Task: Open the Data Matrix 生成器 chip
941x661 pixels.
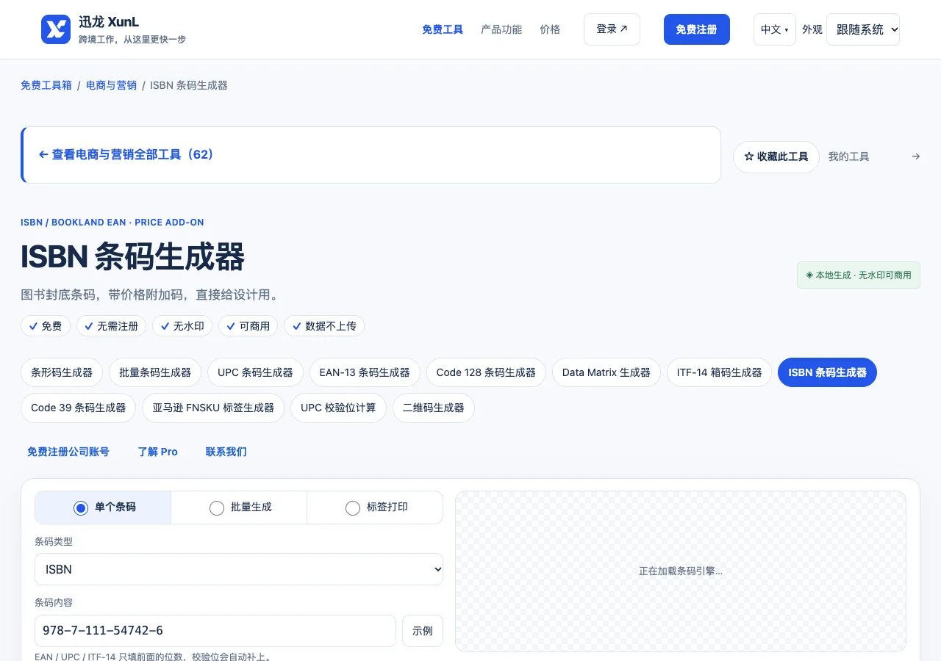Action: click(607, 372)
